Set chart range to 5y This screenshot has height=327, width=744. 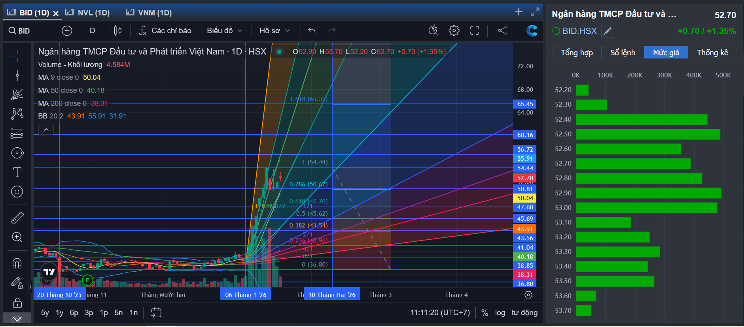[x=45, y=313]
